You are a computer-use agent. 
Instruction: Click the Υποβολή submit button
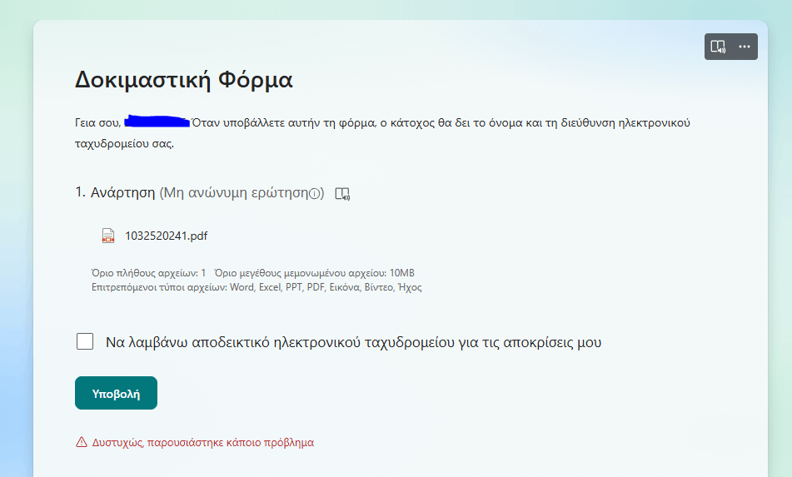point(116,393)
